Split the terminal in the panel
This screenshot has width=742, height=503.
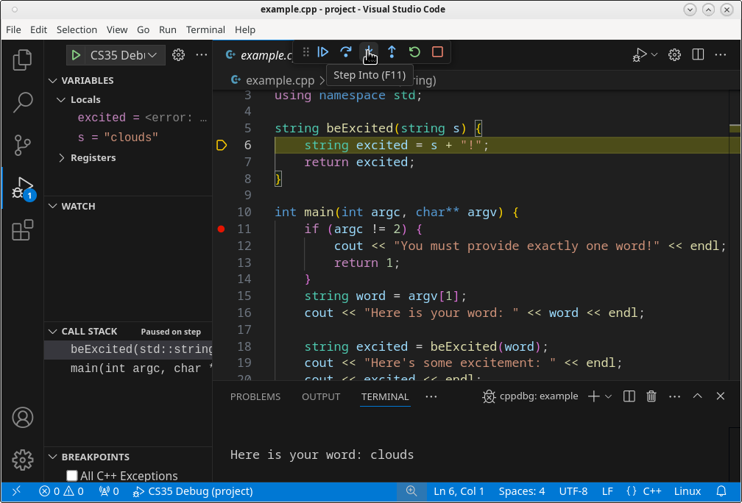click(629, 396)
